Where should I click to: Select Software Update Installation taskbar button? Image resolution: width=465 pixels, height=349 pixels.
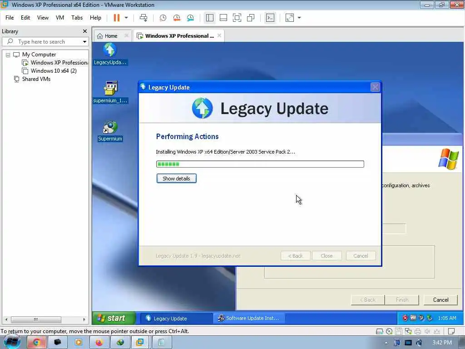pos(249,318)
